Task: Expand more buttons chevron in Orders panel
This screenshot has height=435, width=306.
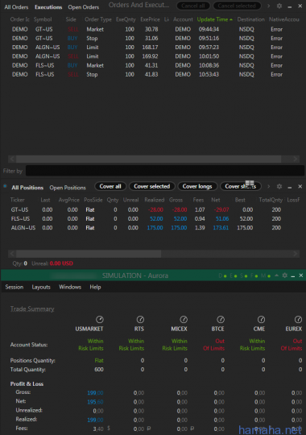Action: [x=268, y=6]
